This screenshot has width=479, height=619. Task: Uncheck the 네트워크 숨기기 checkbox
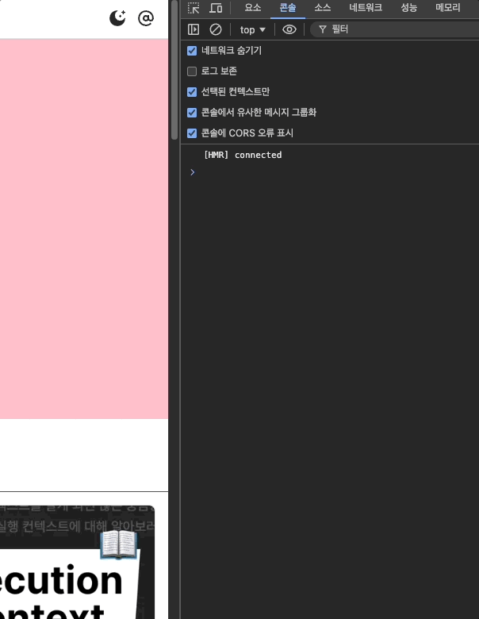192,51
